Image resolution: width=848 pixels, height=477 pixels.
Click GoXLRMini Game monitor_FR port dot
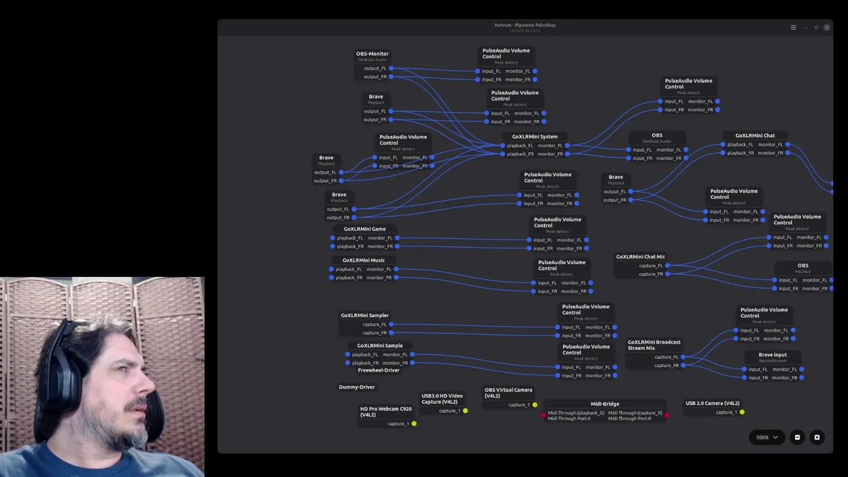click(x=397, y=246)
